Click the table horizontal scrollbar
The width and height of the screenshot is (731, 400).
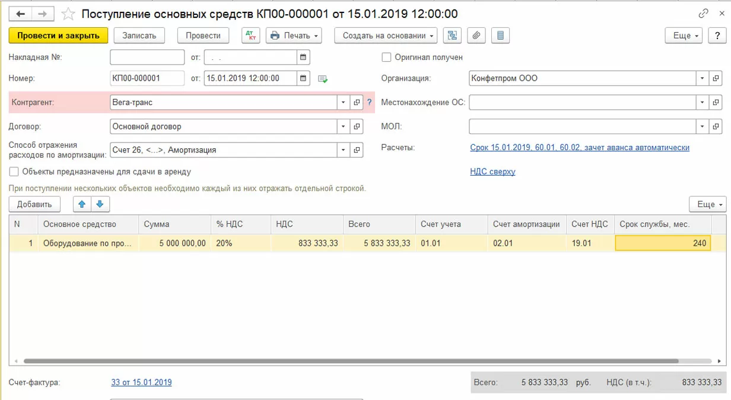point(350,361)
